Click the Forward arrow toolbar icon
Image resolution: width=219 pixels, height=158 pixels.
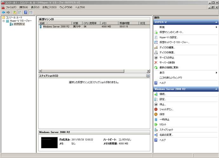click(8, 12)
